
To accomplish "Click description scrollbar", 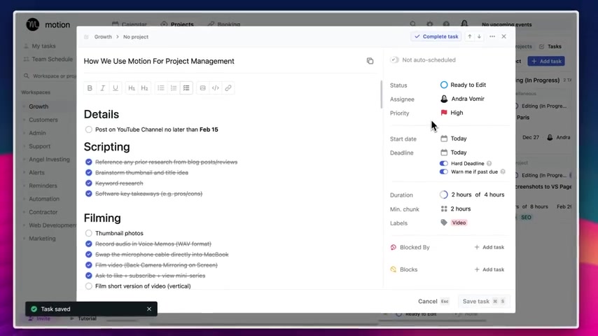I will click(381, 94).
